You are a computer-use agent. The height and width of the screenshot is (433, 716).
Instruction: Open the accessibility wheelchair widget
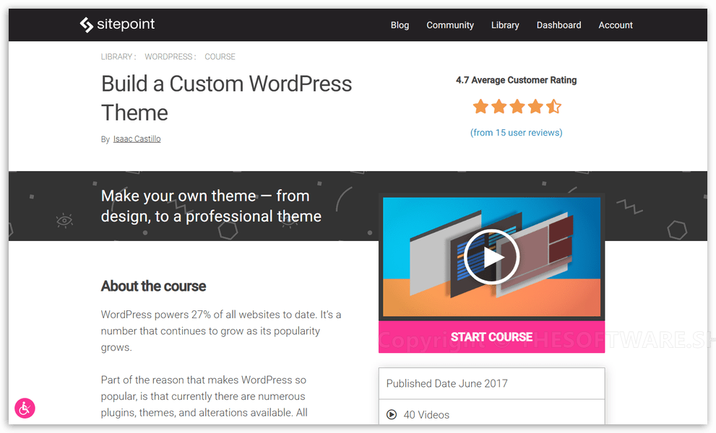click(25, 408)
